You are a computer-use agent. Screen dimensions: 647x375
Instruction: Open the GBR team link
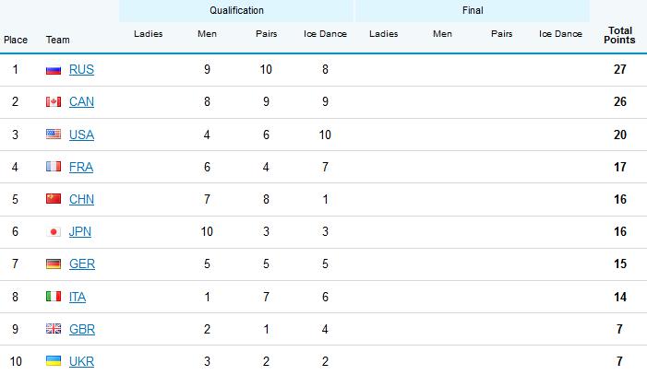coord(81,329)
